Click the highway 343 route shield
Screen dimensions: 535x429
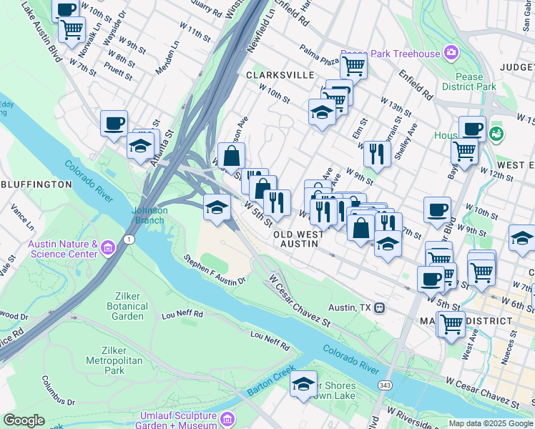click(x=385, y=385)
